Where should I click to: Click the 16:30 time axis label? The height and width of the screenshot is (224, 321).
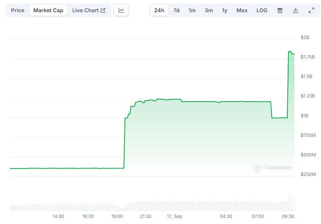click(88, 216)
